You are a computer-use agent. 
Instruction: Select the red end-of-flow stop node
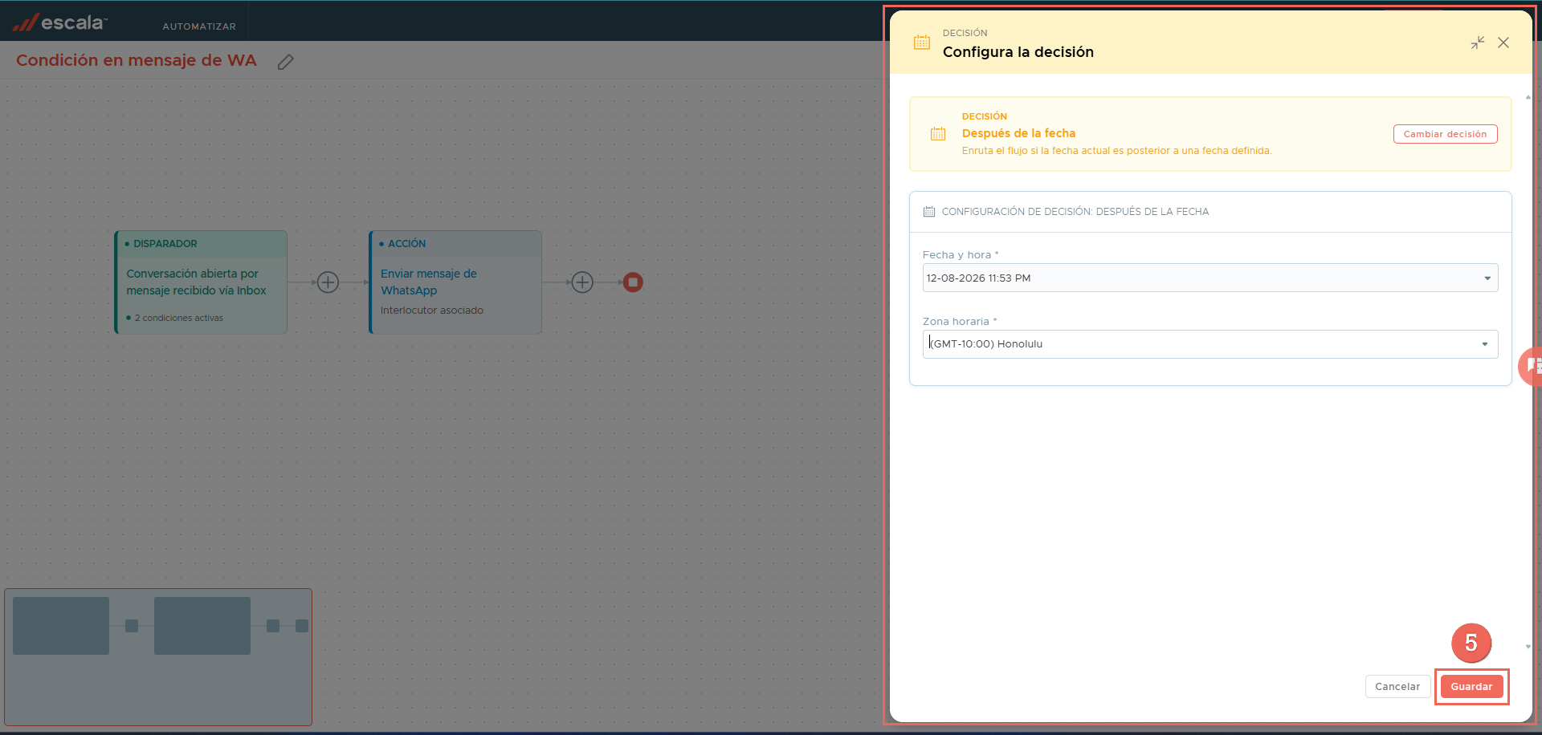(633, 282)
